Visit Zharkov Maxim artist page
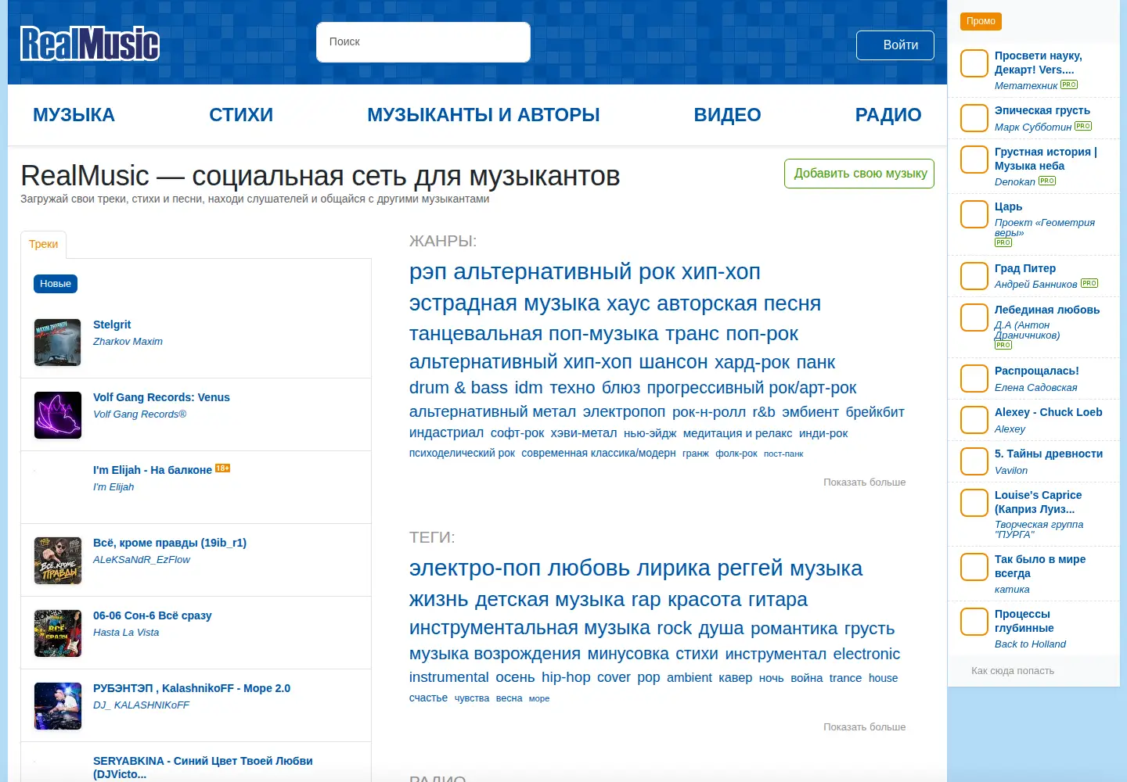 pyautogui.click(x=128, y=342)
